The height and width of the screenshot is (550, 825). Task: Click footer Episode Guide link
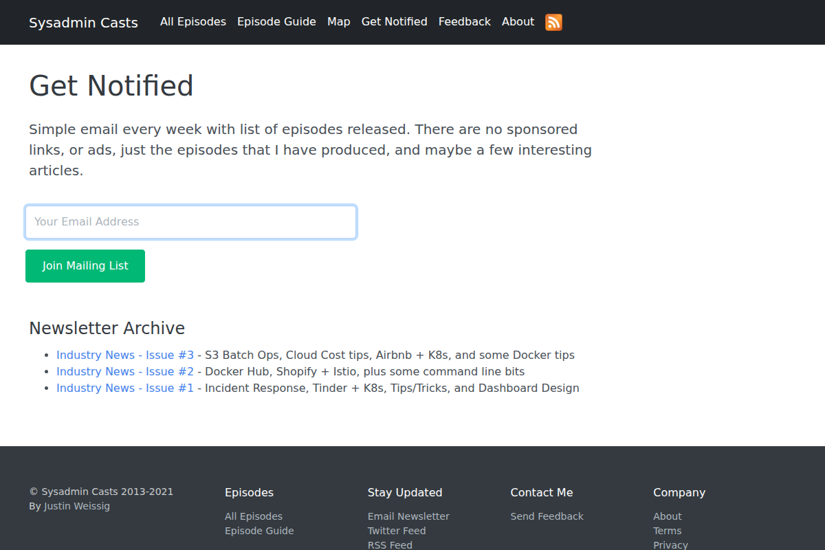click(x=259, y=531)
